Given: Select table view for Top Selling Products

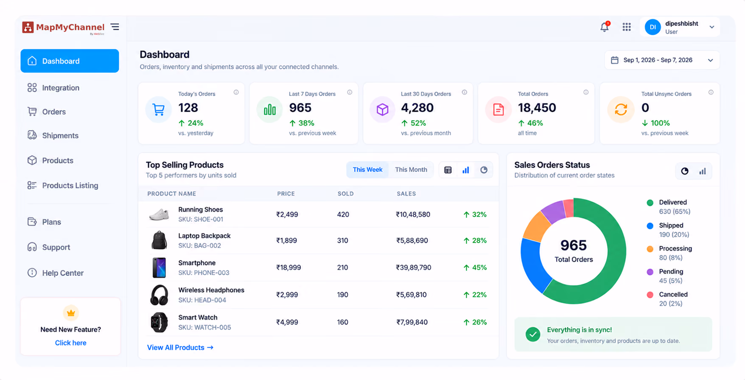Looking at the screenshot, I should click(448, 170).
